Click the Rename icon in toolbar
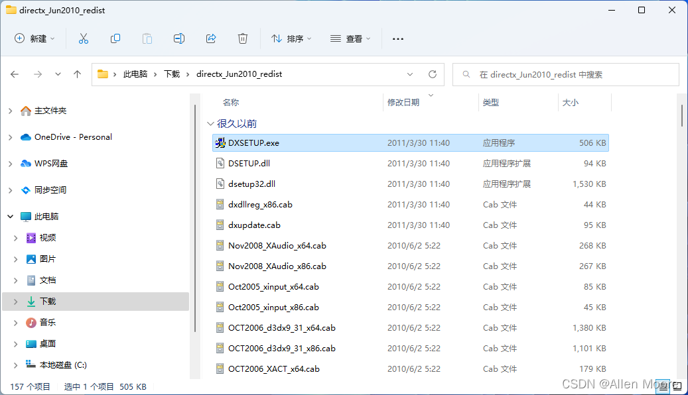The height and width of the screenshot is (395, 688). (x=179, y=38)
